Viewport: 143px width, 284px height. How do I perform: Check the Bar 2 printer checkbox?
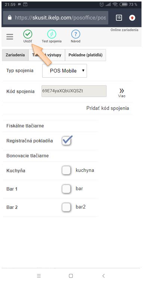click(66, 207)
